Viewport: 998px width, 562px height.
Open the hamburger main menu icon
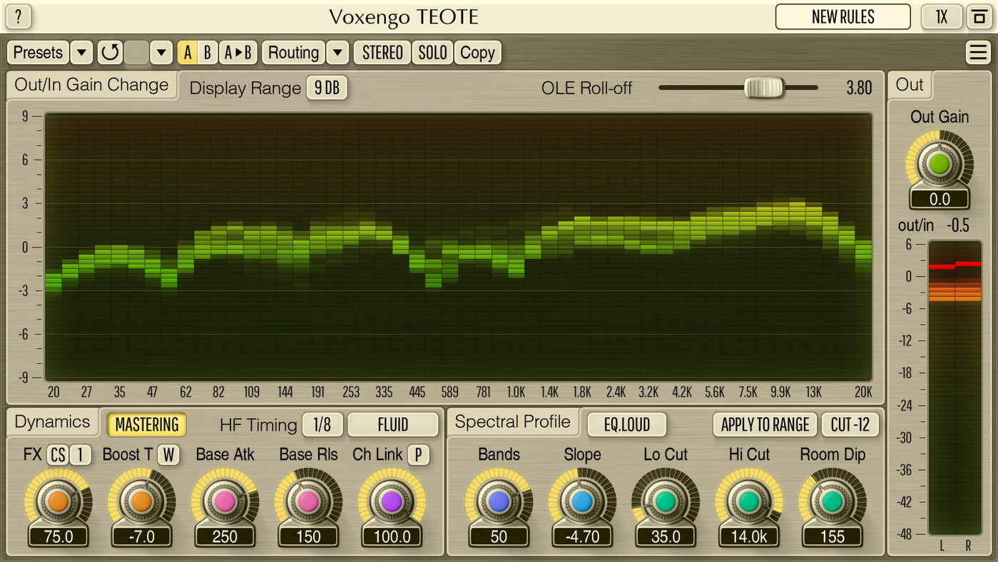point(977,53)
